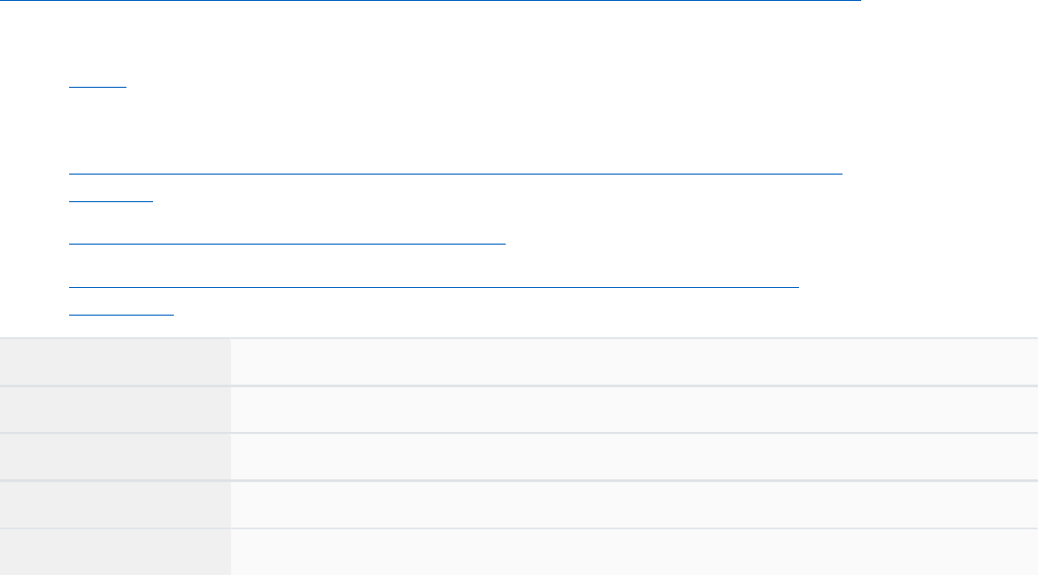Click the table's top border line below the links
This screenshot has width=1038, height=575.
pyautogui.click(x=519, y=337)
